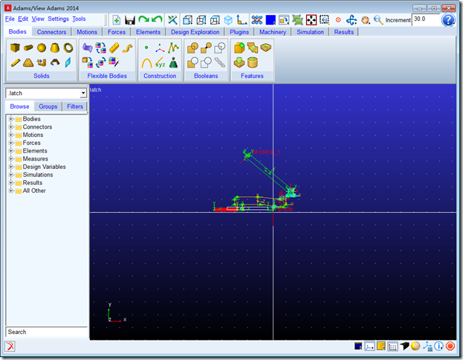Click the help question mark button
This screenshot has height=360, width=463.
click(x=448, y=20)
